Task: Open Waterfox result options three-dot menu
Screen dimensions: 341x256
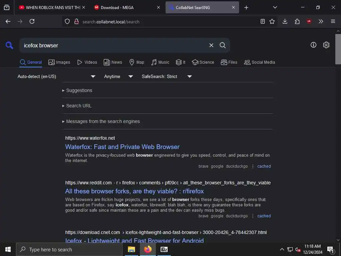Action: click(253, 166)
